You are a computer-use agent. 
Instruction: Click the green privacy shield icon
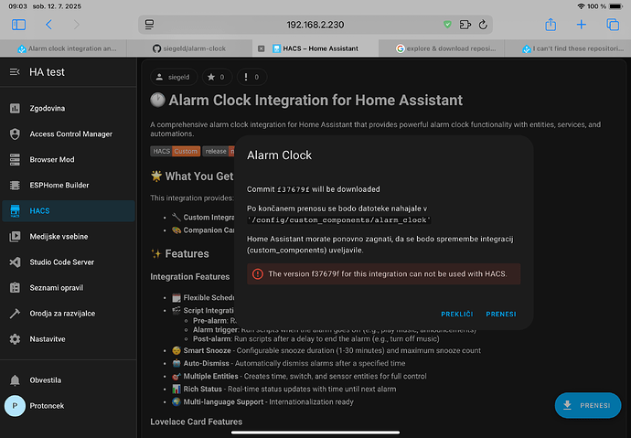447,25
